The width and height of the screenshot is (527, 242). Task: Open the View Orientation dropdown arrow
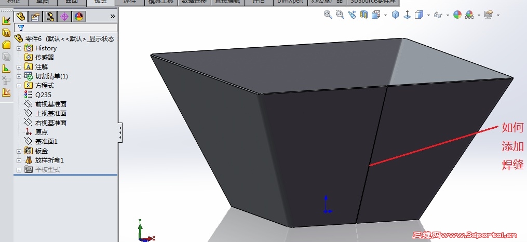[385, 15]
